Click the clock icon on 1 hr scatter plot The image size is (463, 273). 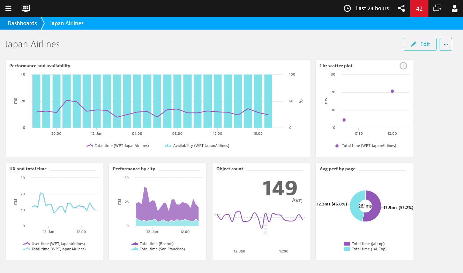[x=403, y=65]
